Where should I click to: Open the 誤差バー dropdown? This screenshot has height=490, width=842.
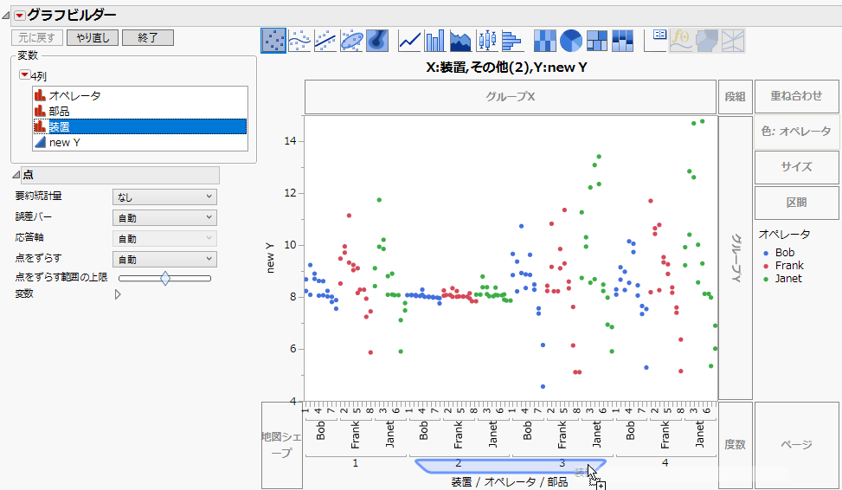pos(164,218)
